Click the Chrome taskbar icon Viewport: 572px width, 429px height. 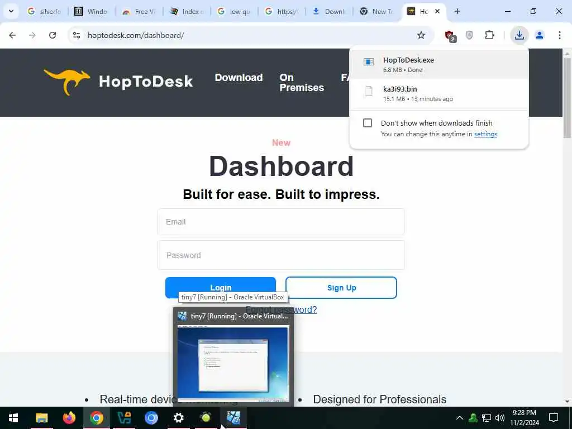[96, 418]
